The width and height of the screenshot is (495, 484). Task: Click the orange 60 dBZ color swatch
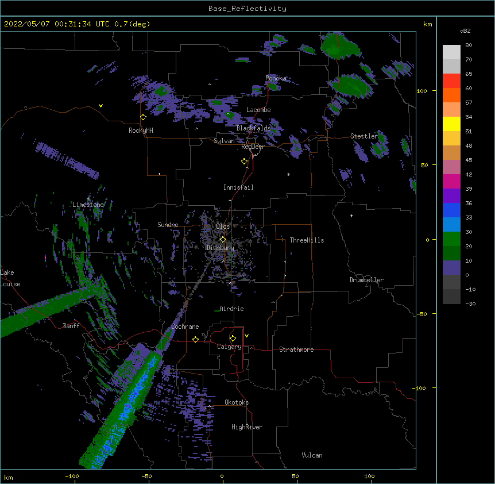pos(451,95)
